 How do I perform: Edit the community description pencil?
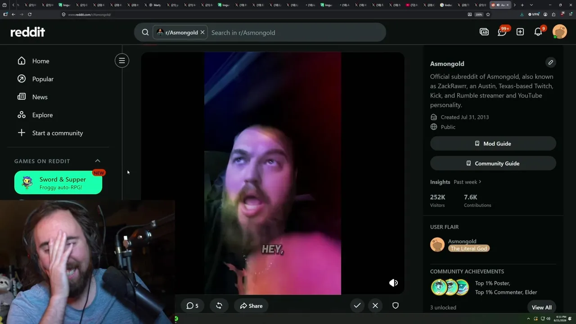(550, 63)
